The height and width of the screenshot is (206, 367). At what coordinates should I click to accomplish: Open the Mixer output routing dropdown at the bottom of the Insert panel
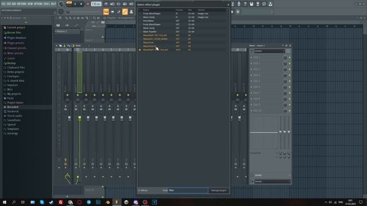point(272,181)
